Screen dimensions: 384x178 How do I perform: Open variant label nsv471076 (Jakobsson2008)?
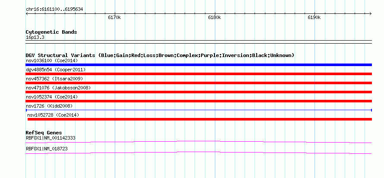point(58,88)
